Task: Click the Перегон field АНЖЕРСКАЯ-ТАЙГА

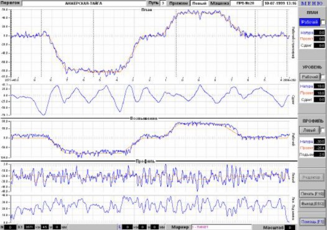Action: [84, 3]
